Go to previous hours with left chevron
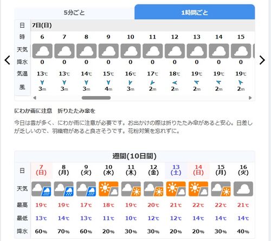Viewport: 271px width, 241px height. point(8,60)
